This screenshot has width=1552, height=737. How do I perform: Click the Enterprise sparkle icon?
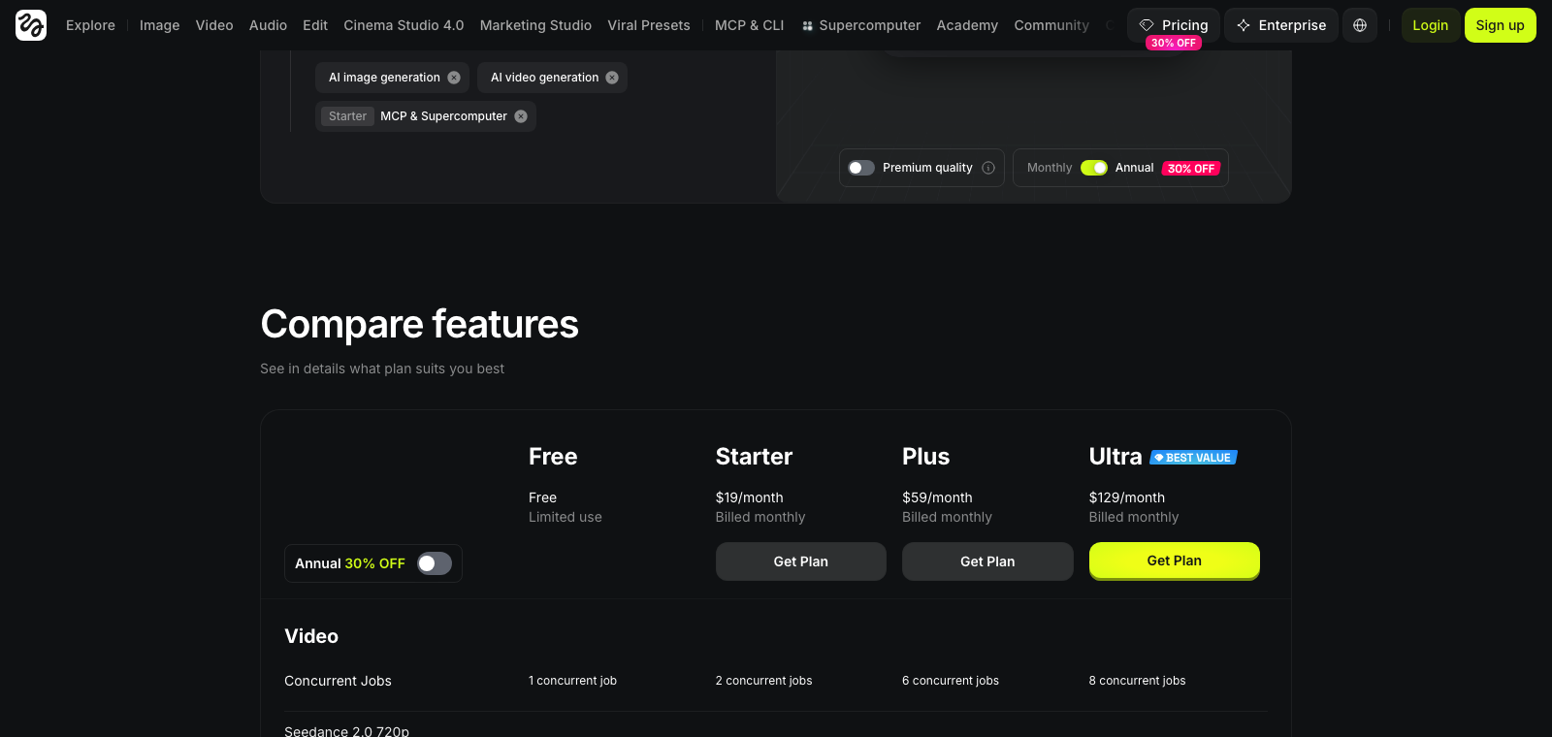coord(1244,25)
